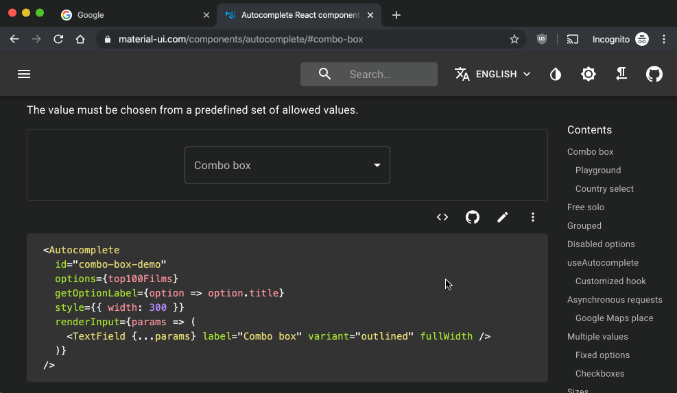The height and width of the screenshot is (393, 677).
Task: Open a new browser tab
Action: pyautogui.click(x=396, y=15)
